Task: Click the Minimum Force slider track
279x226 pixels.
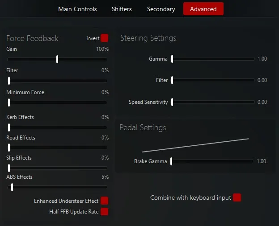Action: click(x=57, y=103)
